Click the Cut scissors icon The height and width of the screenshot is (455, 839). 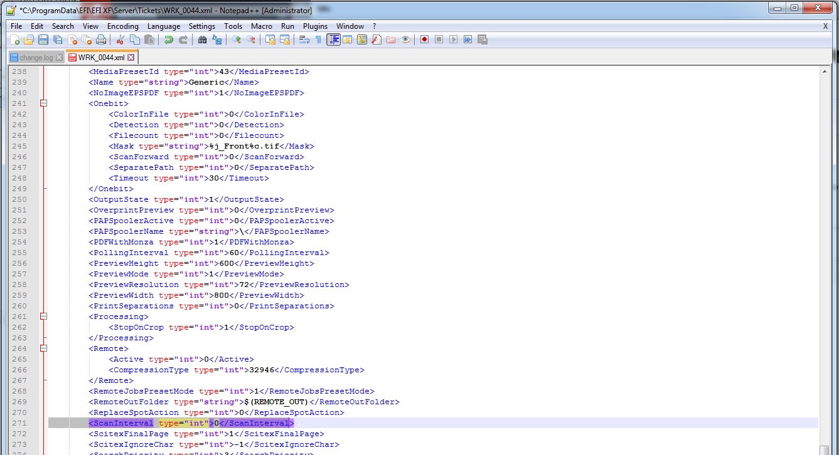tap(120, 39)
